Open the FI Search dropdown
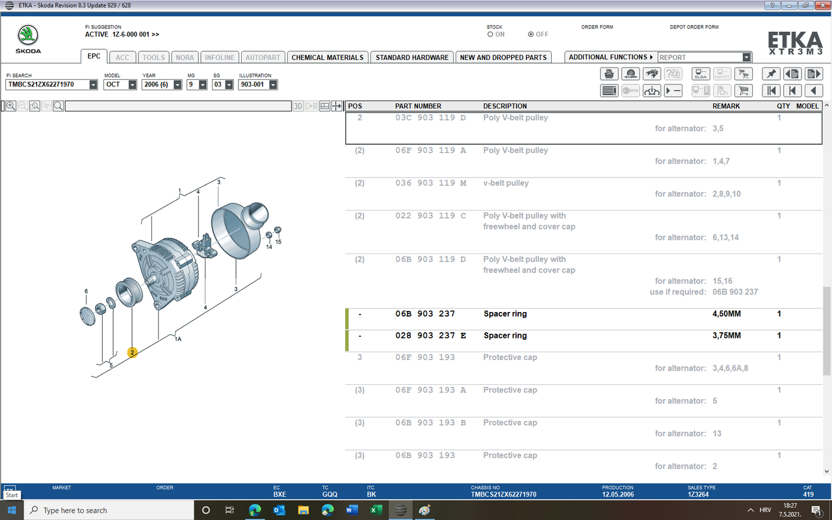This screenshot has height=520, width=832. 93,84
